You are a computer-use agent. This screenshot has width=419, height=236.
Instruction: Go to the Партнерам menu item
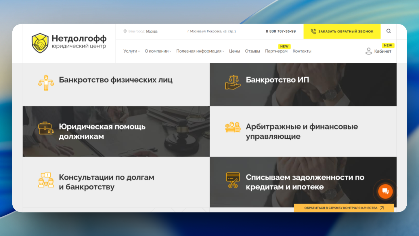tap(276, 51)
